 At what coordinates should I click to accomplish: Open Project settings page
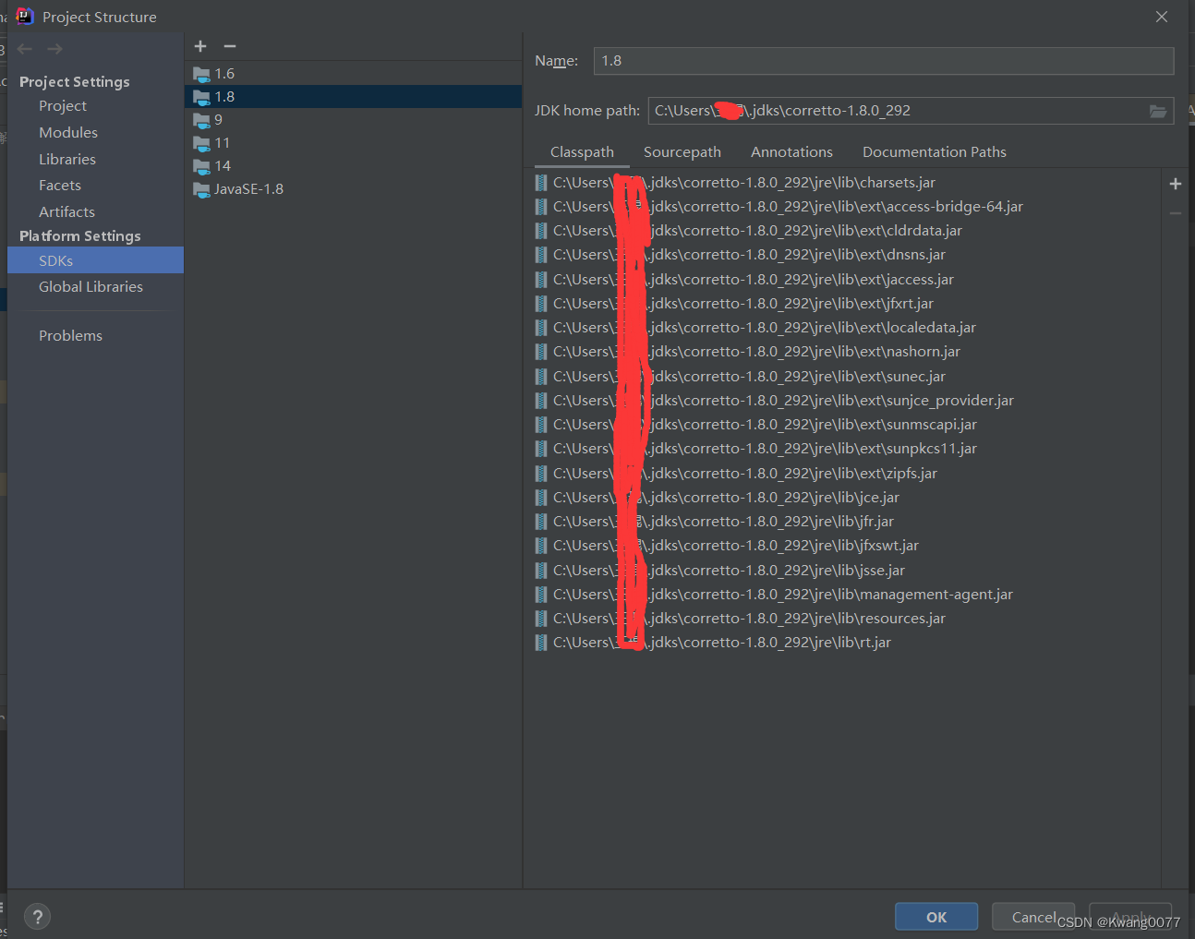point(63,106)
